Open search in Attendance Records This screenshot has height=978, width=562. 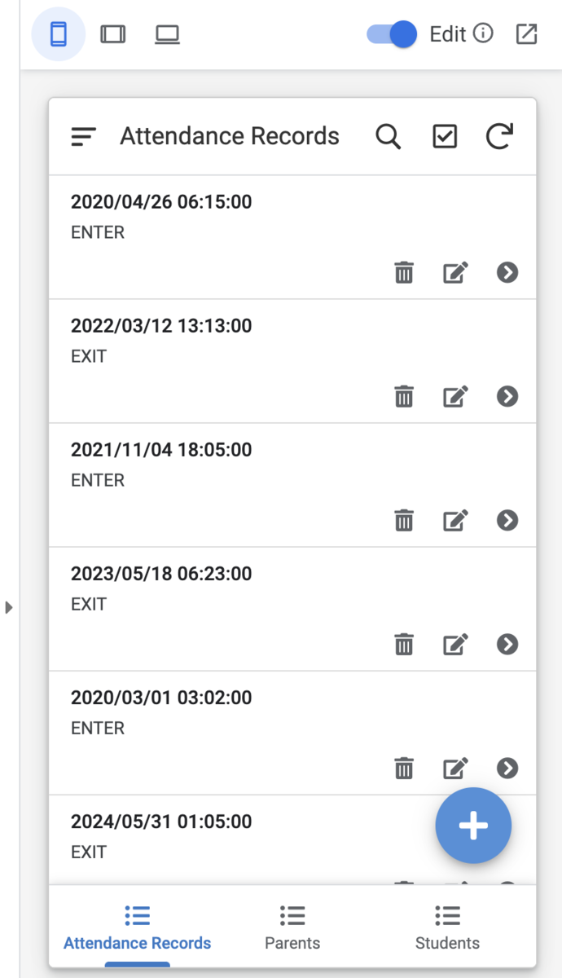389,137
